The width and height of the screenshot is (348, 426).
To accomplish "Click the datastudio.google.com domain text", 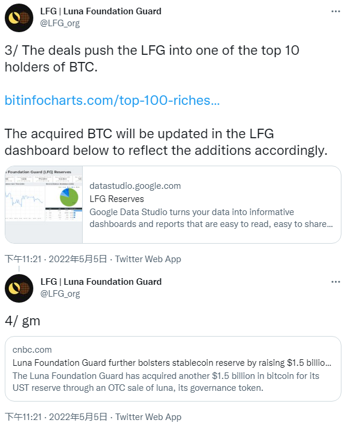I will (135, 186).
